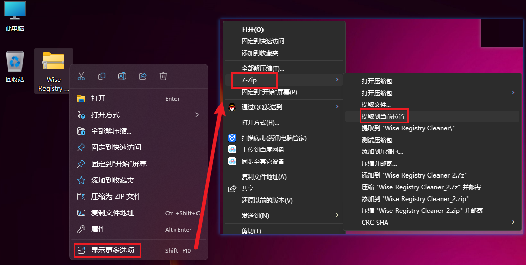Select the 回收站 recycle bin icon

point(15,67)
